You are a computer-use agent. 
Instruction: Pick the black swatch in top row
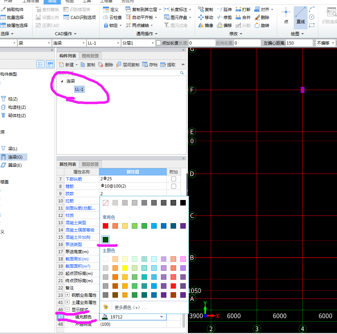pyautogui.click(x=183, y=203)
